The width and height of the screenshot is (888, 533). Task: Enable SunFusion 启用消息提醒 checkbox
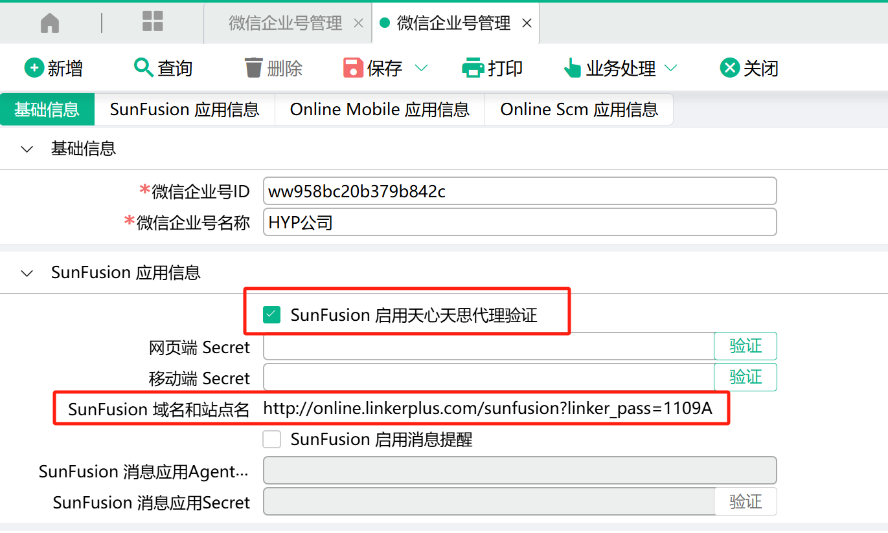tap(271, 439)
